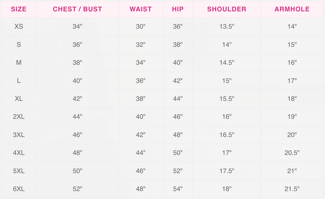Select the 15.5" shoulder value for XL

click(x=227, y=99)
